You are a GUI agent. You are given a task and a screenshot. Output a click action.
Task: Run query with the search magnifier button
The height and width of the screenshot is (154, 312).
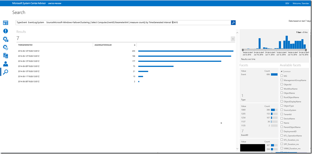click(x=233, y=23)
